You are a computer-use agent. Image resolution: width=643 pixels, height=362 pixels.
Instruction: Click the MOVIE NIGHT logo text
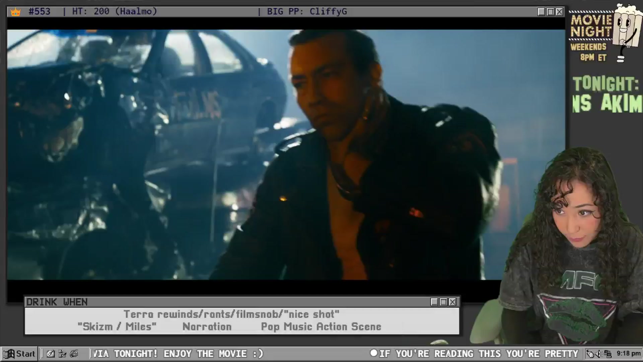click(591, 25)
